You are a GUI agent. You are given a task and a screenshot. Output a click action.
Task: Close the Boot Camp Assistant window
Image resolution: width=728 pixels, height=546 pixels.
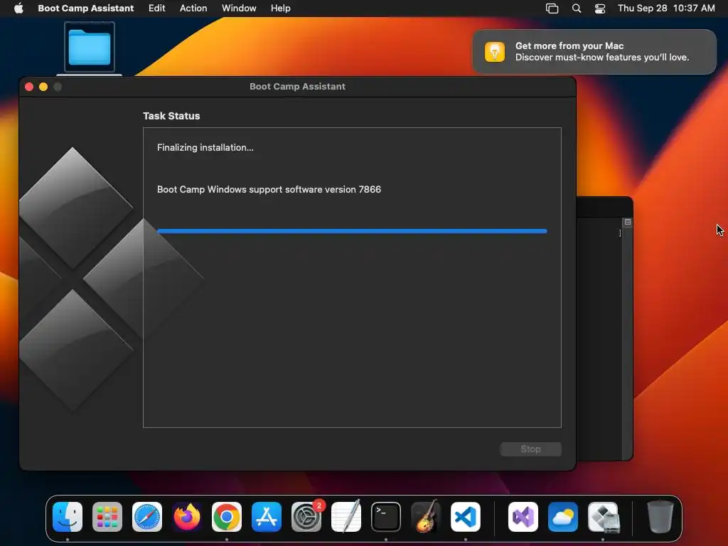[29, 87]
